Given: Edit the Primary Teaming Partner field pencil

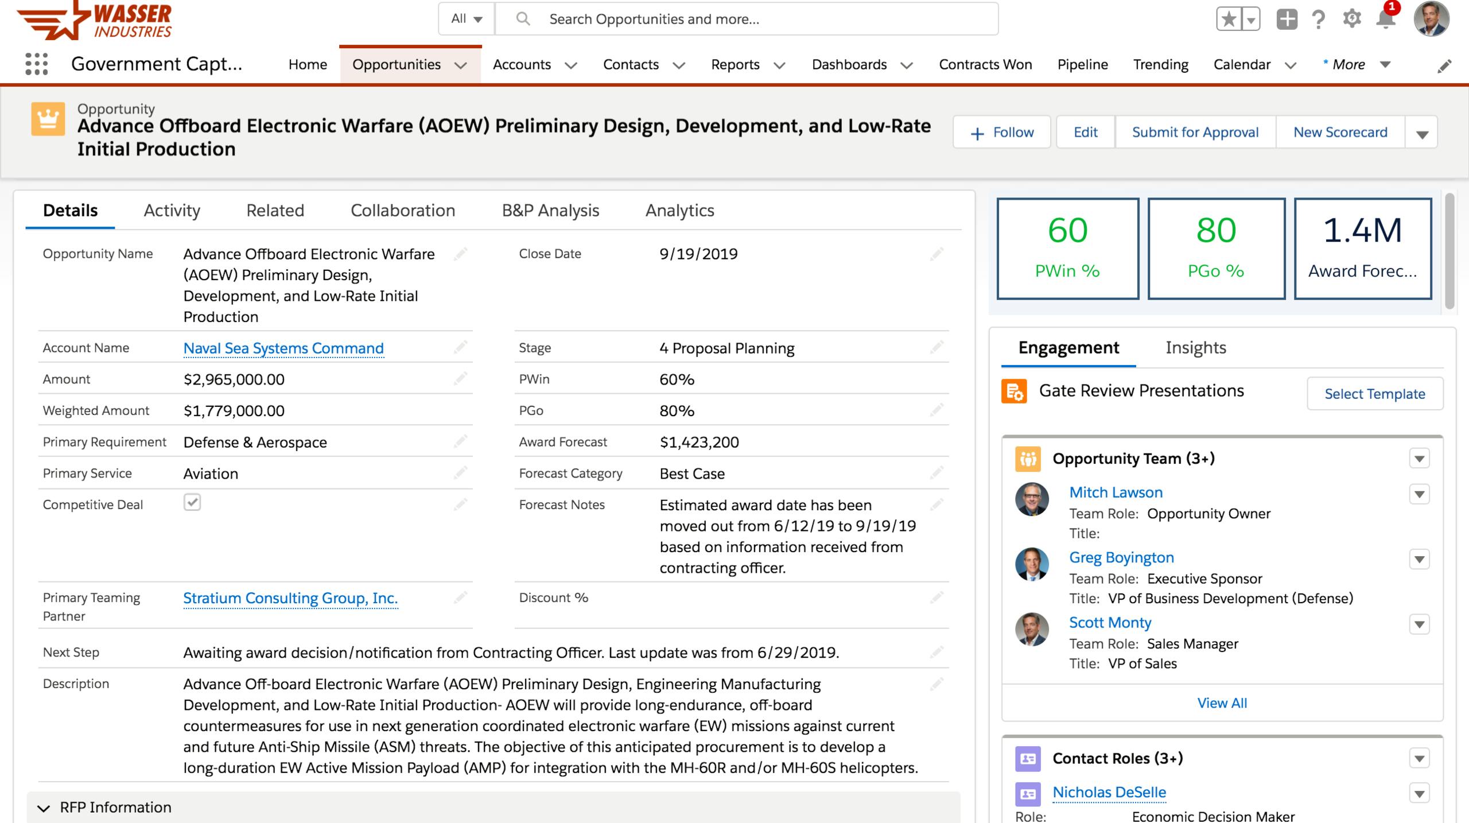Looking at the screenshot, I should pyautogui.click(x=460, y=597).
